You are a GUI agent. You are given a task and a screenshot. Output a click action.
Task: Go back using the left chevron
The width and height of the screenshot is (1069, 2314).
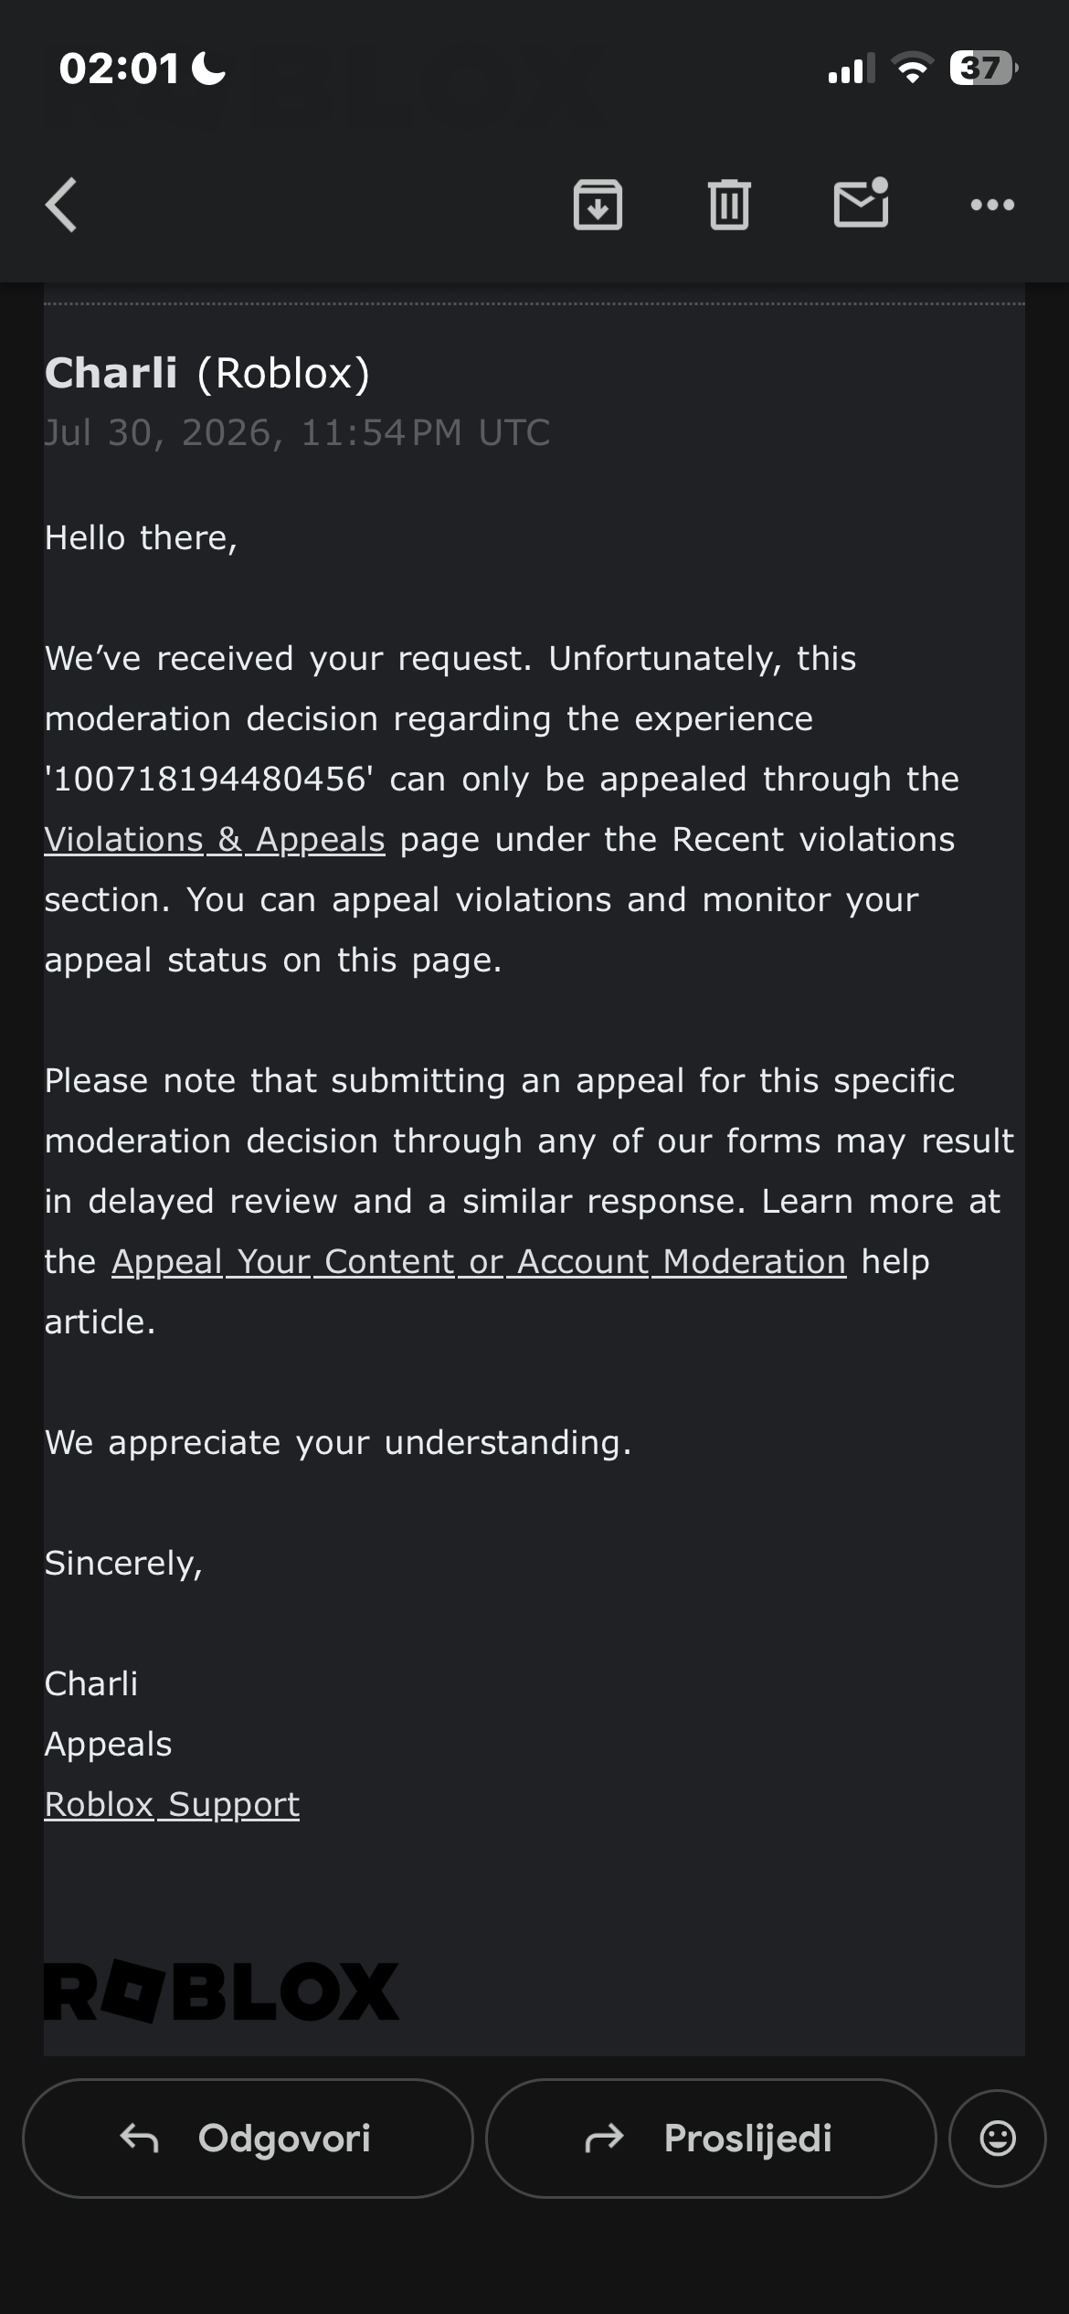(x=61, y=205)
